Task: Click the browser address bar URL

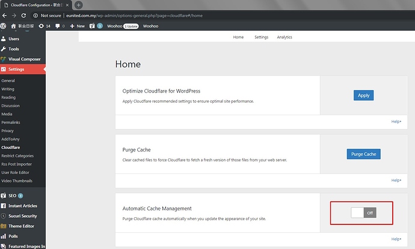Action: (x=135, y=16)
